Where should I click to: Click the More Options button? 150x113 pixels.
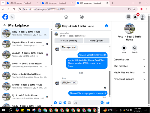pyautogui.click(x=97, y=41)
